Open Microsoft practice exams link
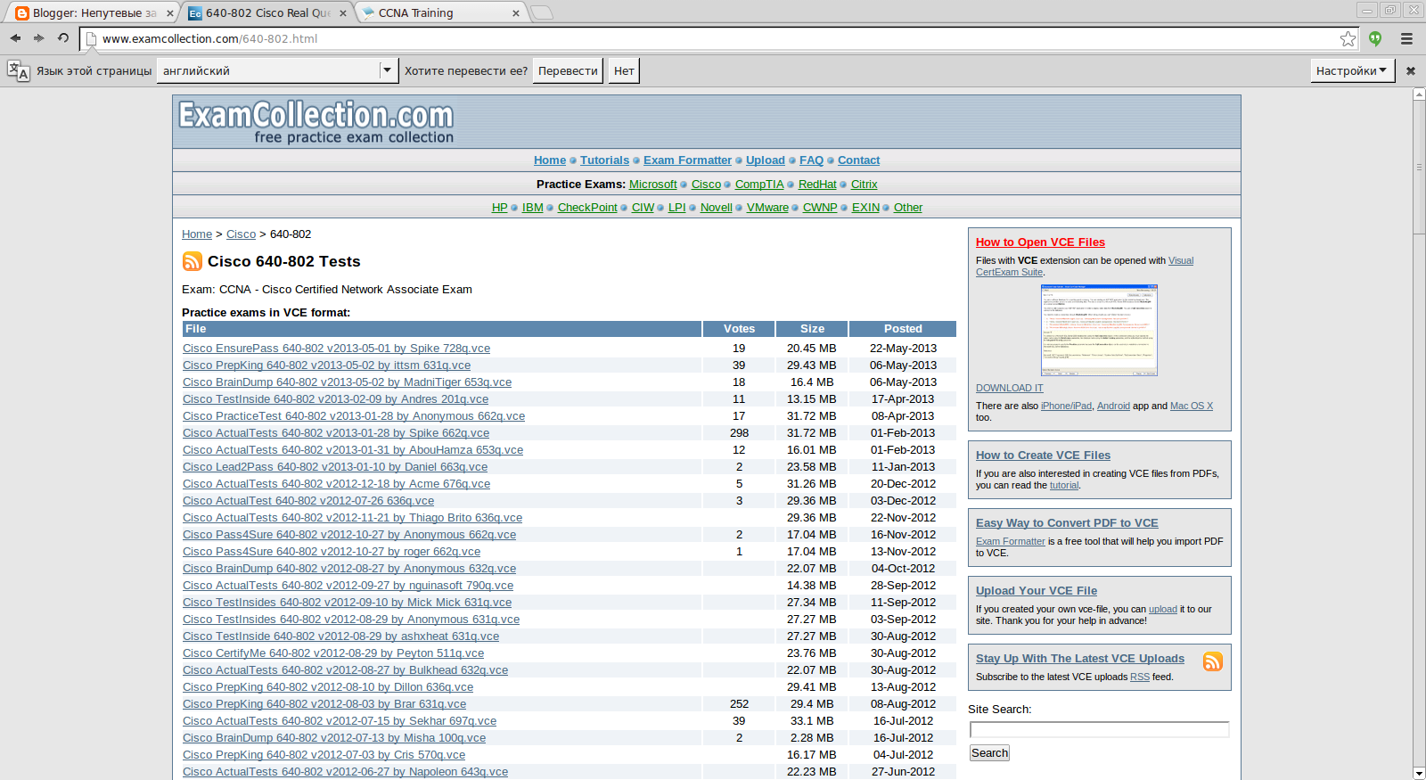Image resolution: width=1426 pixels, height=780 pixels. [x=653, y=185]
